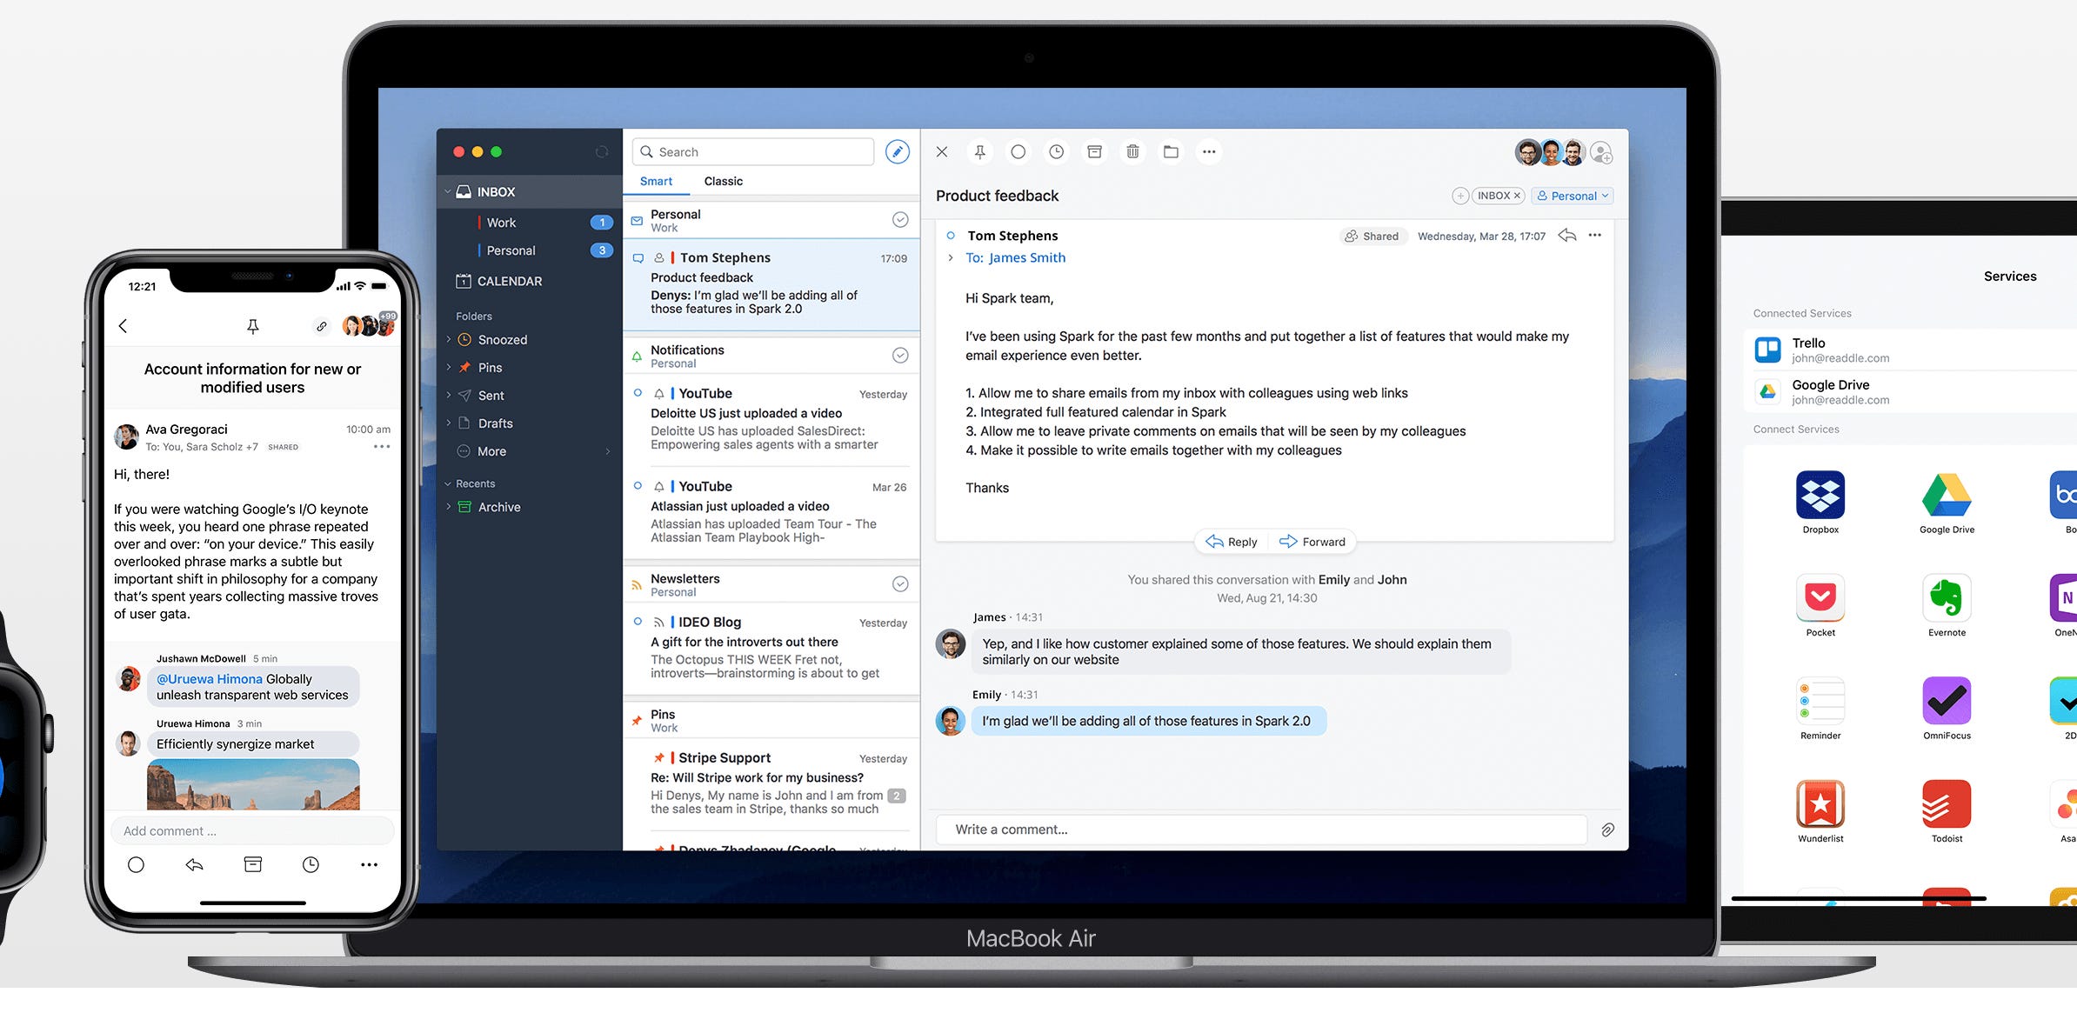Click the reply arrow beside the message date

click(1567, 236)
